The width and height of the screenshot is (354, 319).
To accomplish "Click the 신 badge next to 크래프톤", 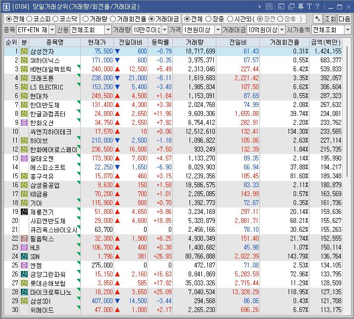I will (24, 78).
